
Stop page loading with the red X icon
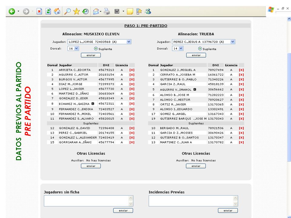(39, 11)
